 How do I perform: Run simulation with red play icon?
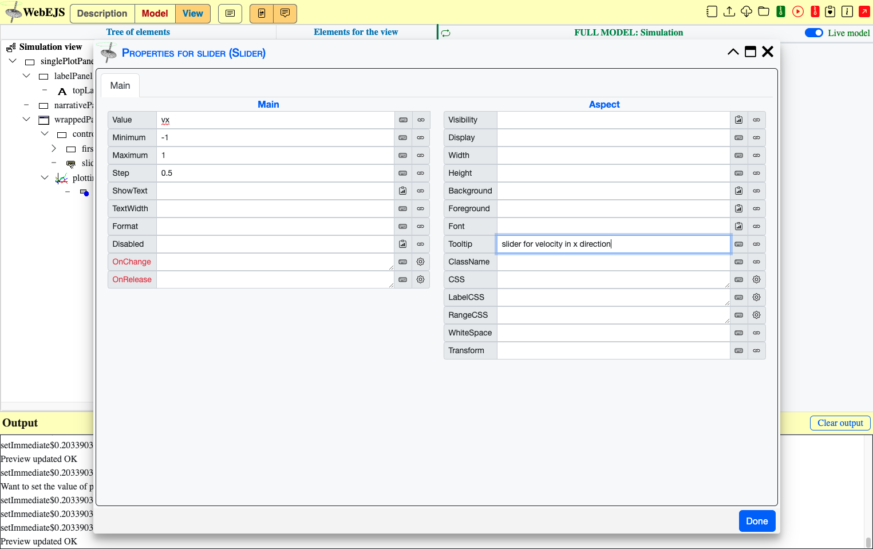[x=798, y=11]
